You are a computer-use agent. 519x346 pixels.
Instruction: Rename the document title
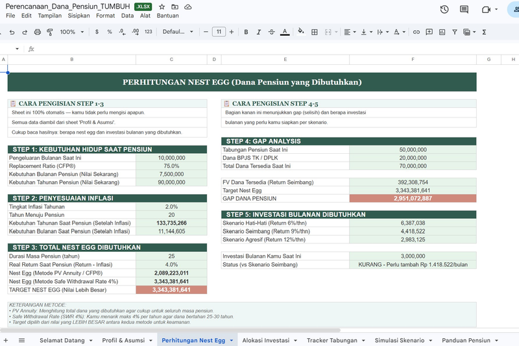[68, 6]
